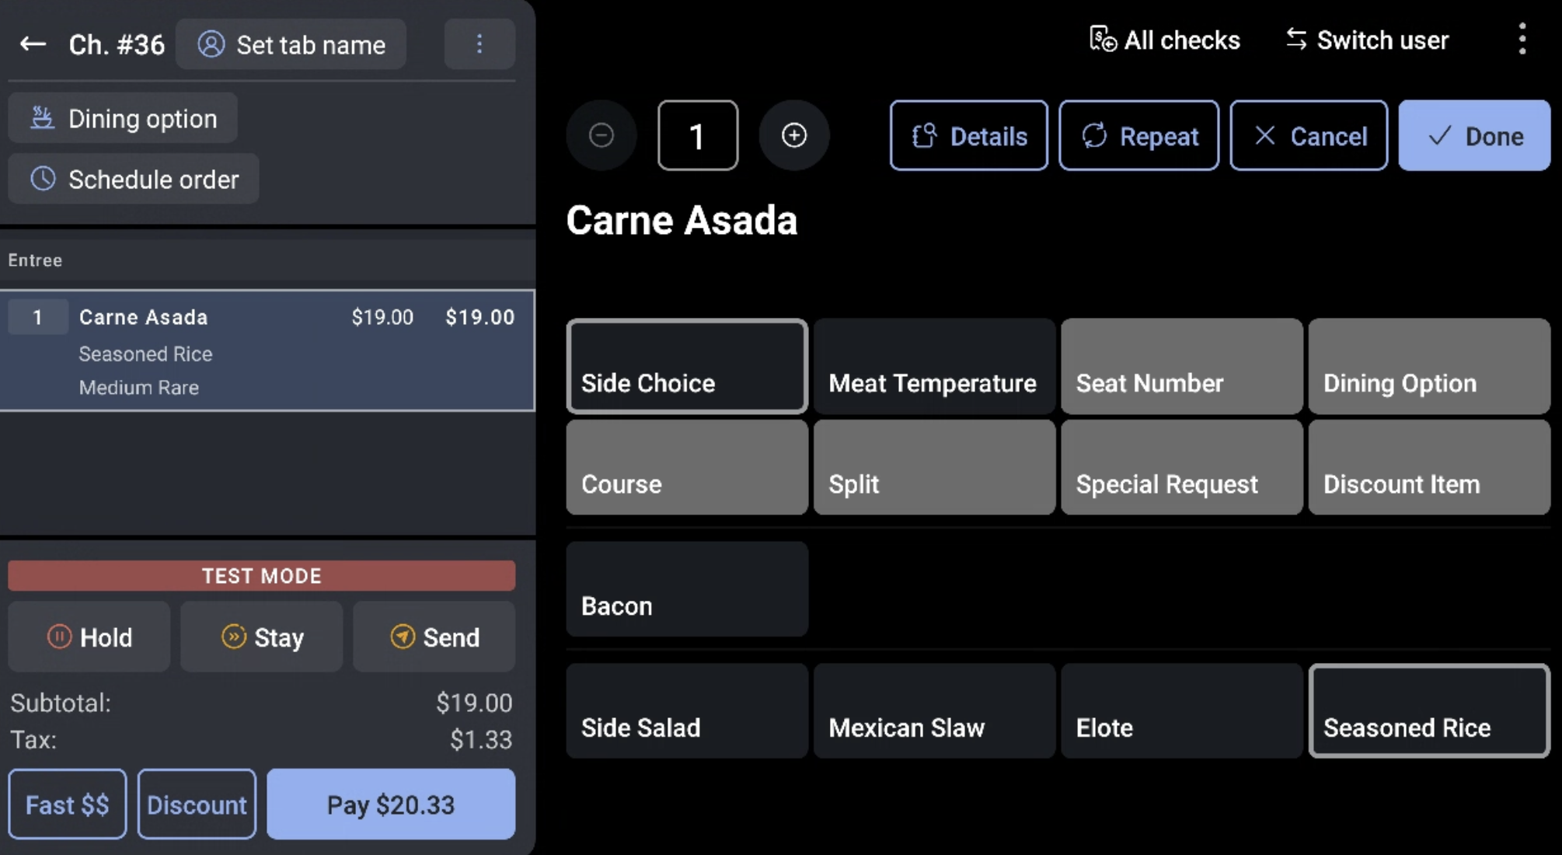Image resolution: width=1562 pixels, height=855 pixels.
Task: Click the quantity field showing 1
Action: [x=697, y=135]
